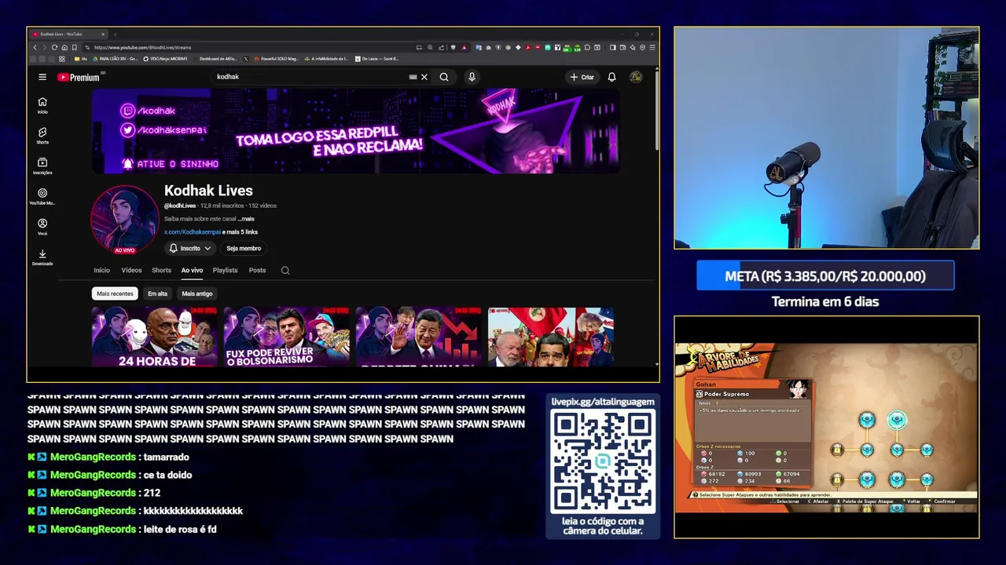Show e mais 5 links
The image size is (1006, 565).
coord(240,232)
